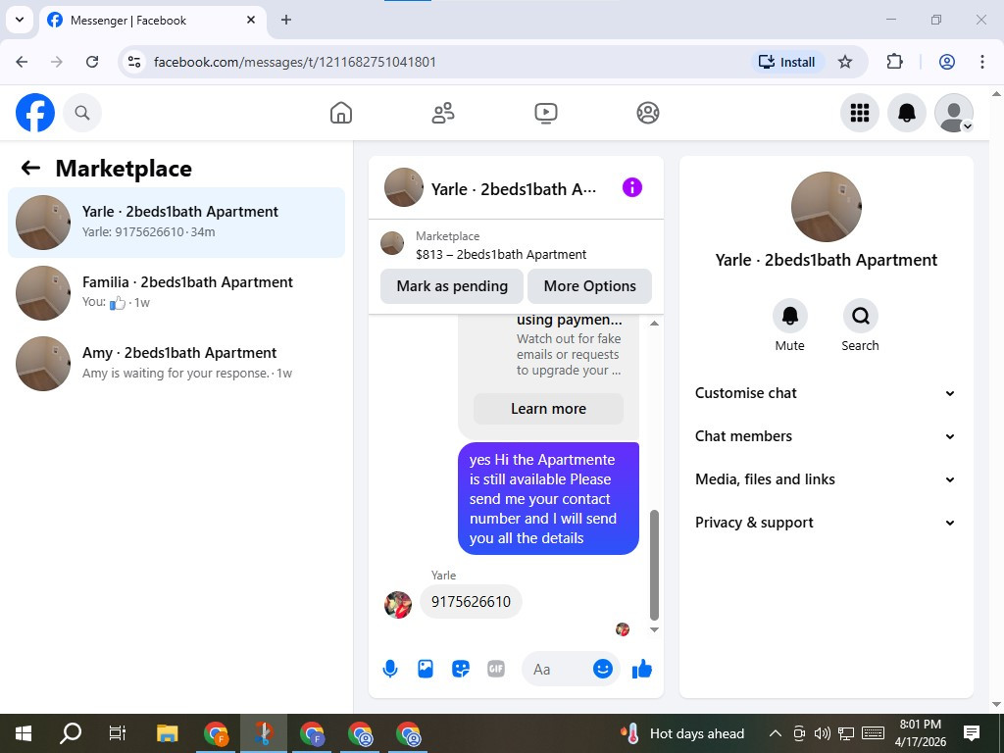Go to the Home feed icon
Screen dimensions: 1004x753
click(x=340, y=113)
